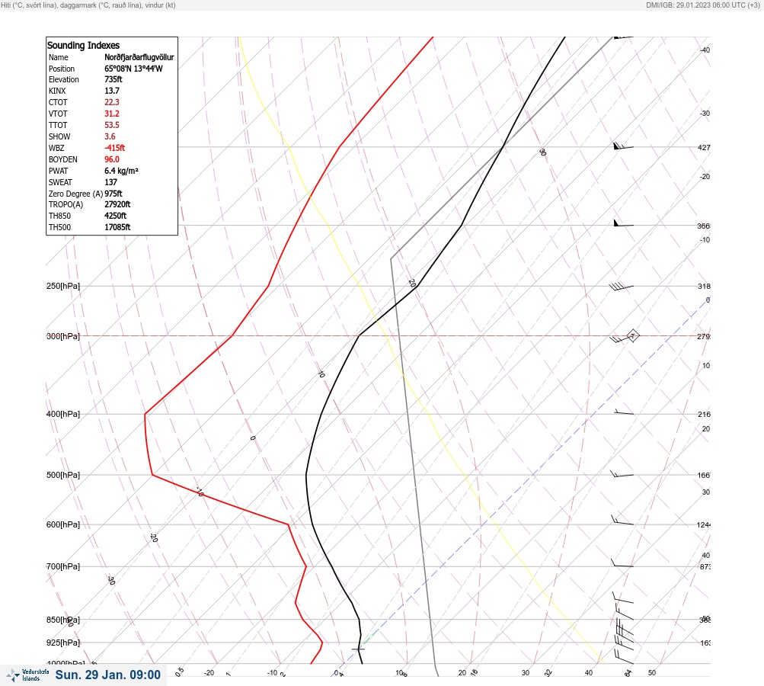Click the 'SWEAT' index label
764x686 pixels.
[60, 182]
